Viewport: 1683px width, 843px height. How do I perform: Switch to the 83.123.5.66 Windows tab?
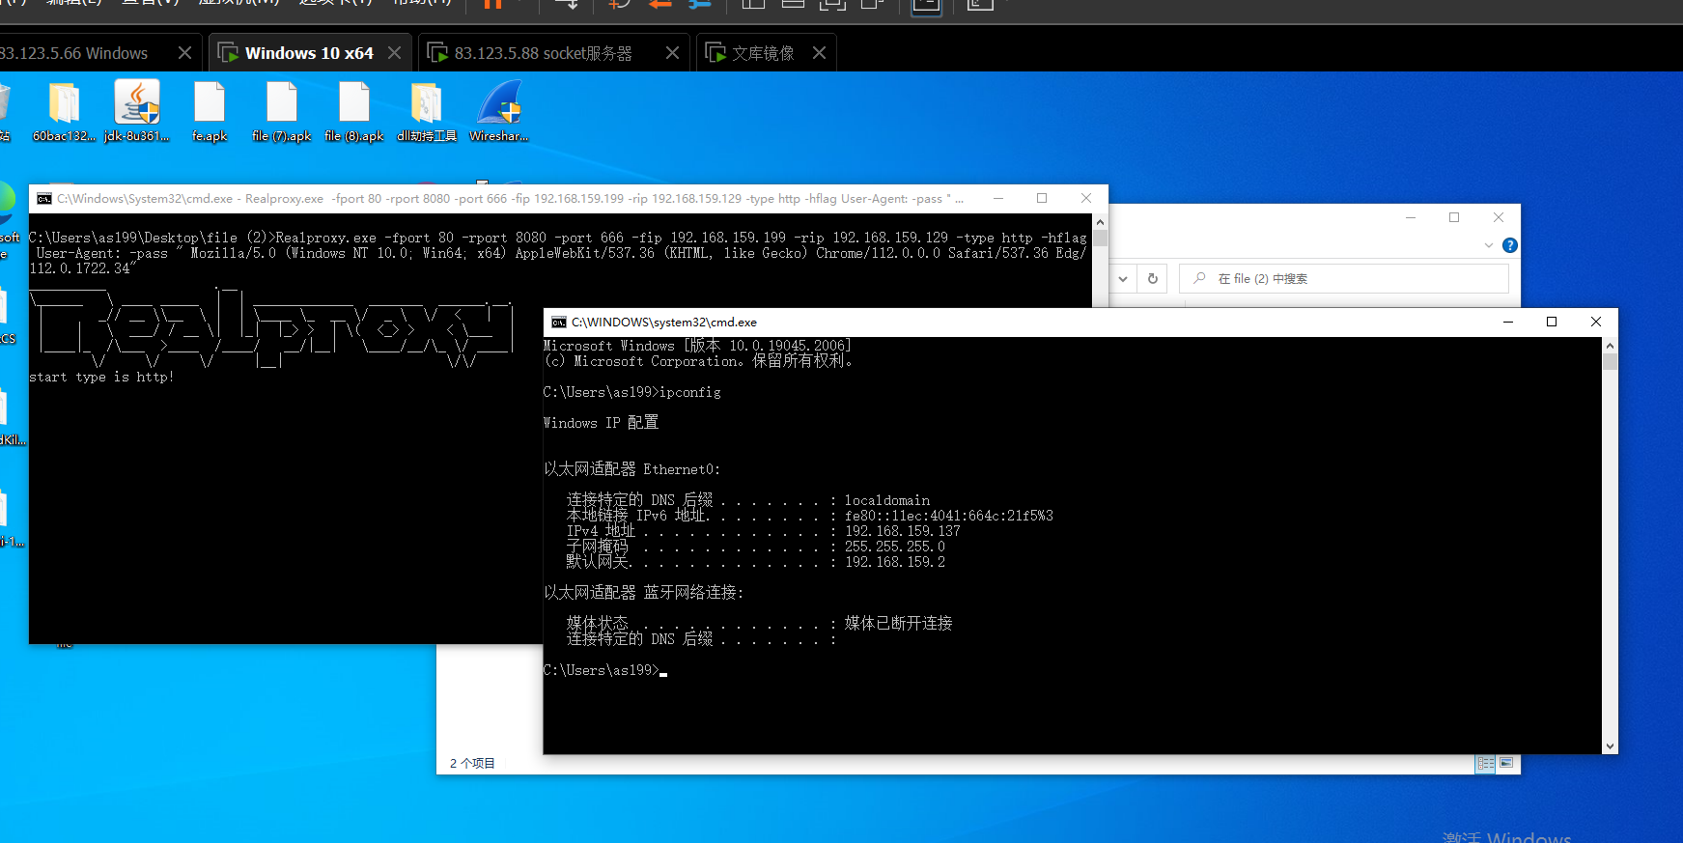[x=74, y=53]
